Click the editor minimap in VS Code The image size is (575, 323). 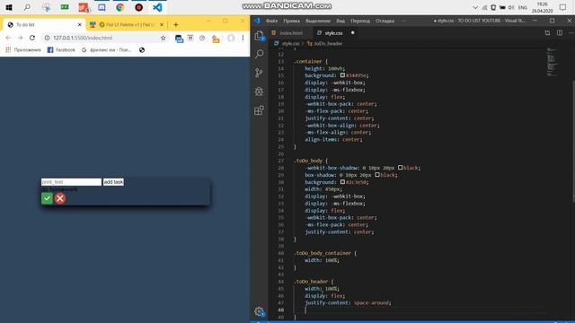point(553,62)
